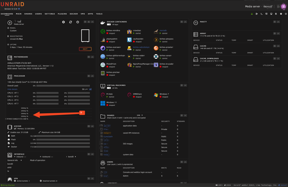Click the green lock icon
Image resolution: width=288 pixels, height=187 pixels.
252,14
